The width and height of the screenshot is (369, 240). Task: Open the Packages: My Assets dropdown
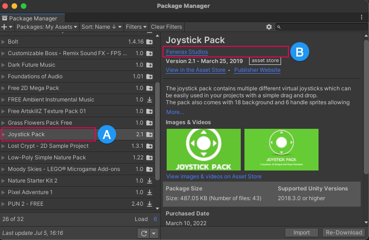[47, 27]
